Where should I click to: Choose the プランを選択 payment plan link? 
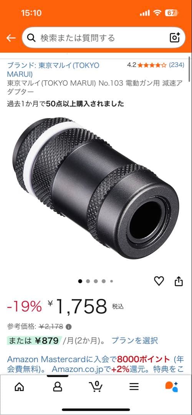point(135,340)
